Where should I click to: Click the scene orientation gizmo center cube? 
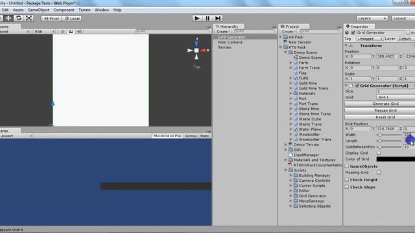pyautogui.click(x=196, y=50)
